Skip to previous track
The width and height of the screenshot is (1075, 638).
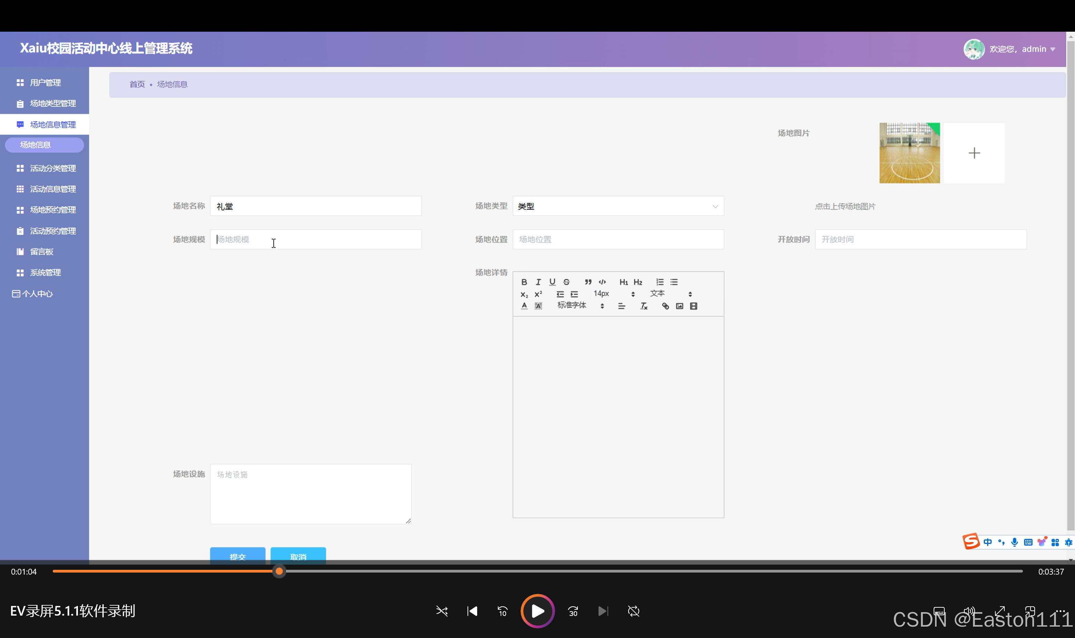[472, 611]
